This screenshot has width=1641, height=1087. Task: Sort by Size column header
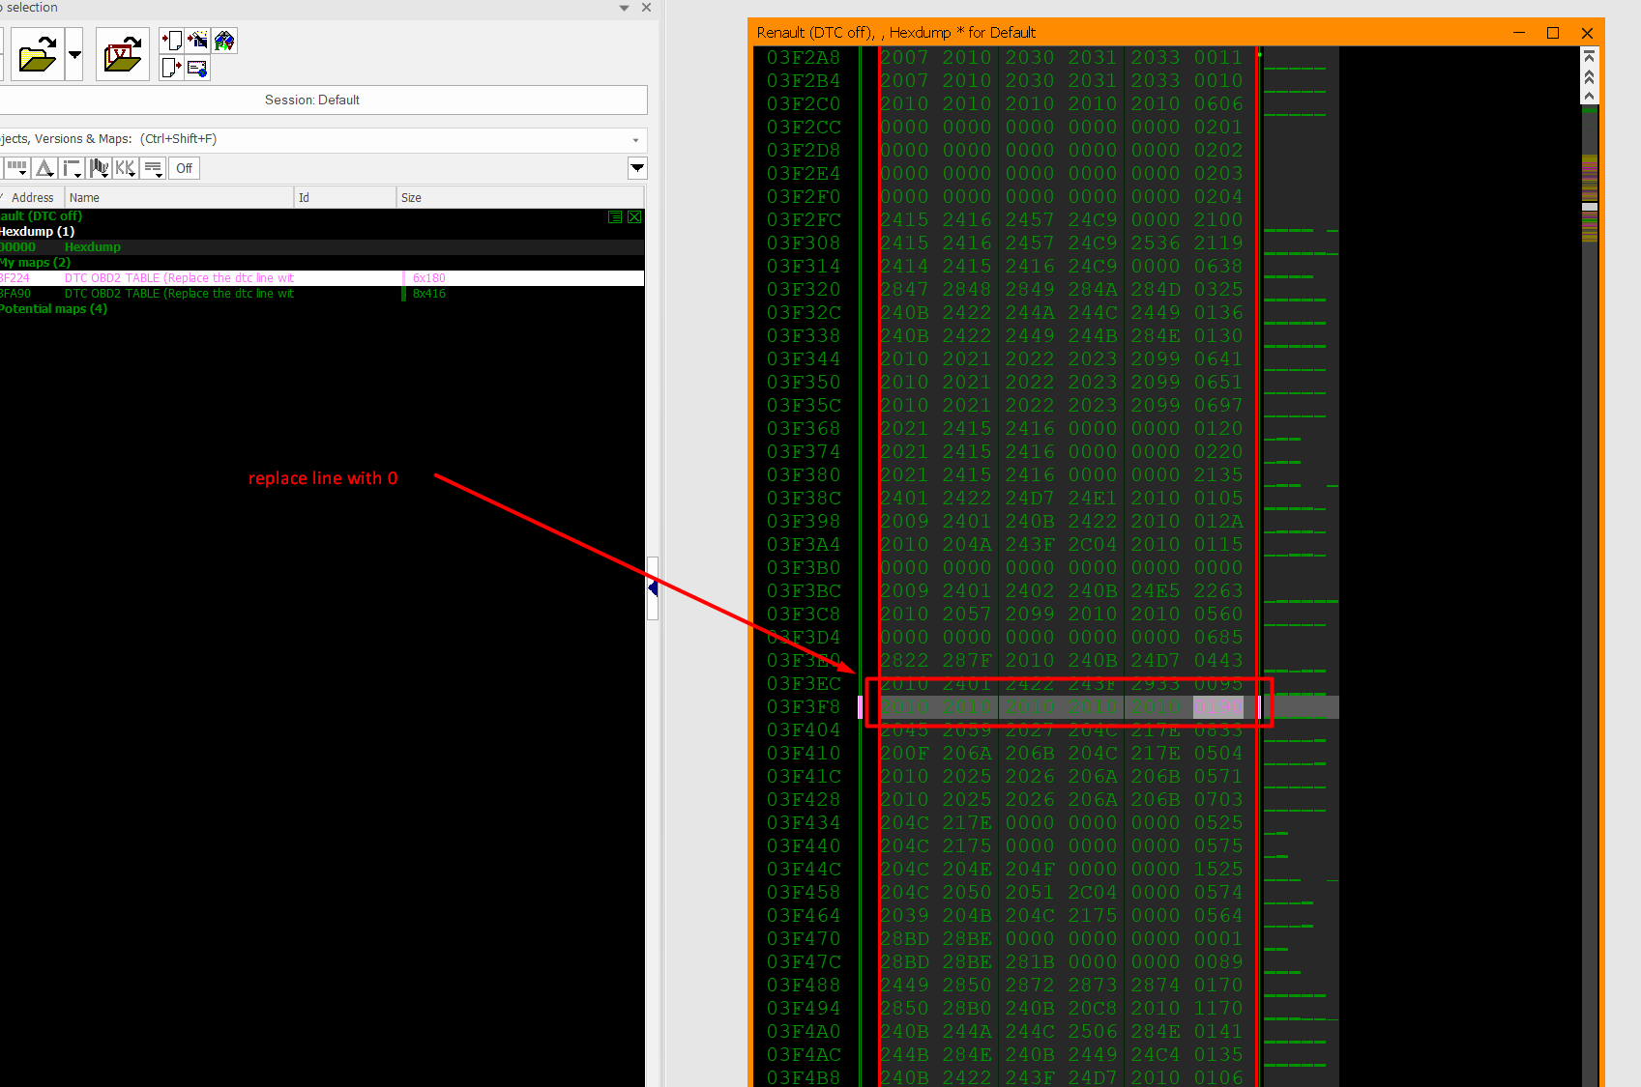tap(520, 197)
